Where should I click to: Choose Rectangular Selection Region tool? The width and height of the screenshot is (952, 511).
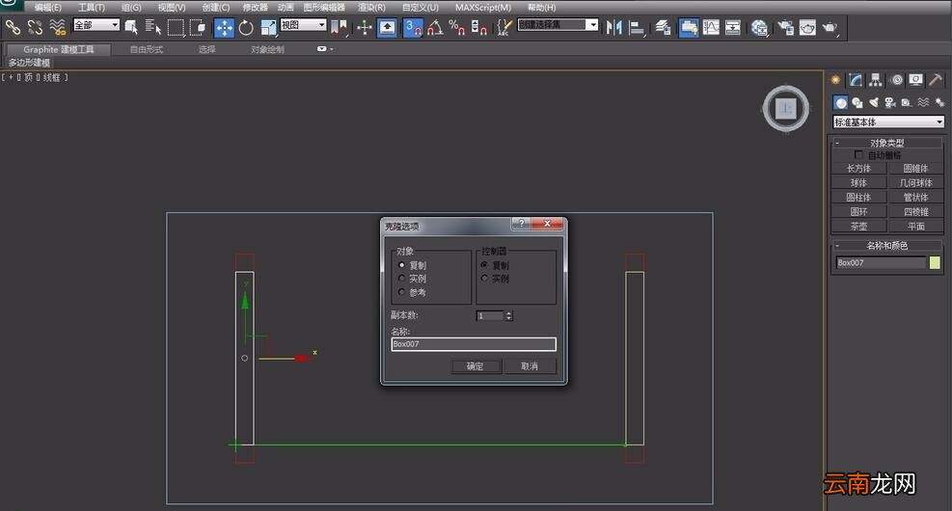coord(176,27)
